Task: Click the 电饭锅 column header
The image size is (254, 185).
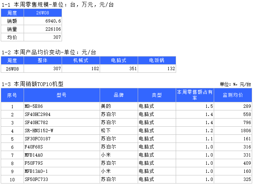Action: tap(157, 61)
